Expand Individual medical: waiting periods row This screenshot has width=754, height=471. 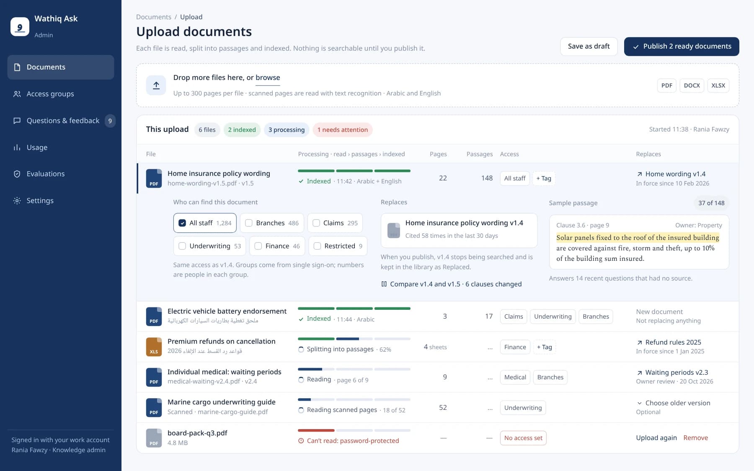point(438,377)
